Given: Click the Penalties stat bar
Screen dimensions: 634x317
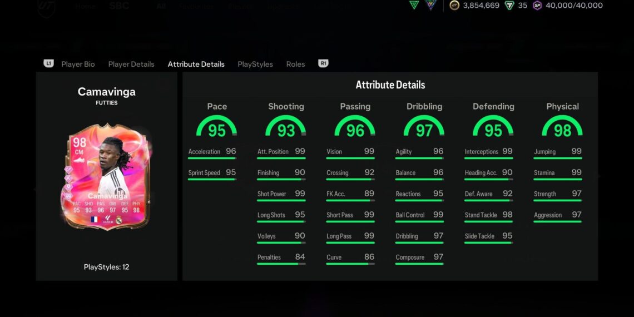Looking at the screenshot, I should coord(281,264).
